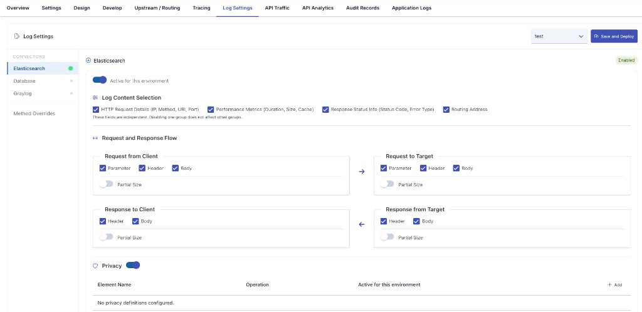Uncheck Performance Metrics checkbox
The height and width of the screenshot is (312, 642).
(211, 110)
